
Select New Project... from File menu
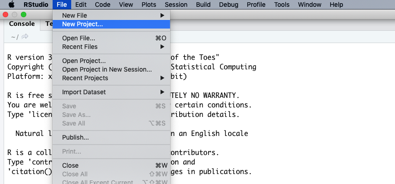click(83, 24)
